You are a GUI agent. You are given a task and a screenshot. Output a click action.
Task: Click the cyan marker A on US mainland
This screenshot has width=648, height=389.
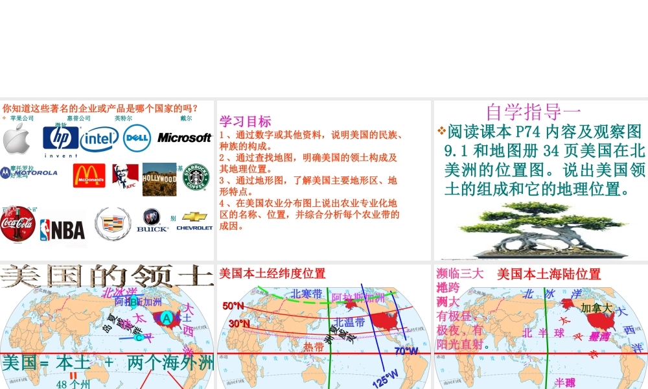pyautogui.click(x=167, y=318)
